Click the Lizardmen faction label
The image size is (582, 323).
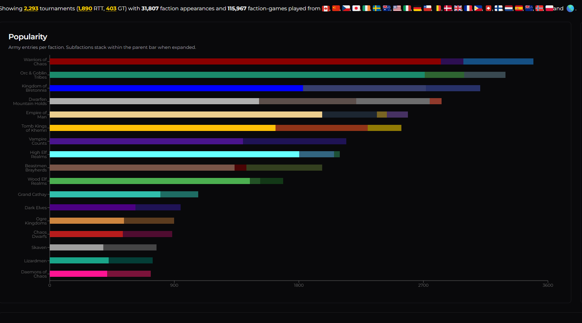(35, 261)
